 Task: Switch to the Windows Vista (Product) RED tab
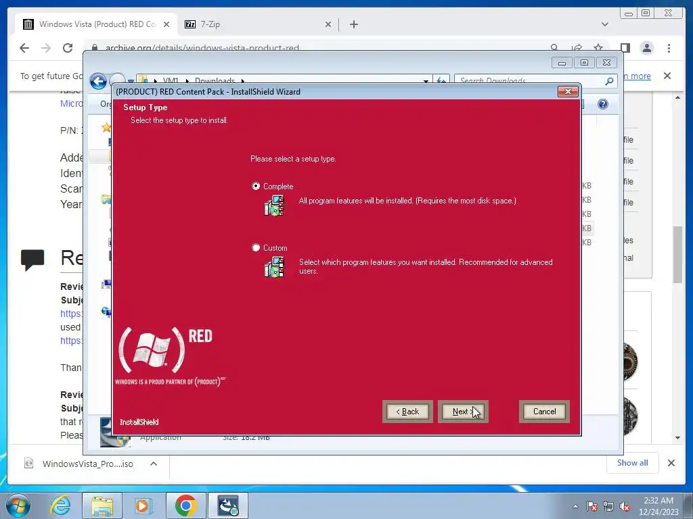tap(96, 24)
